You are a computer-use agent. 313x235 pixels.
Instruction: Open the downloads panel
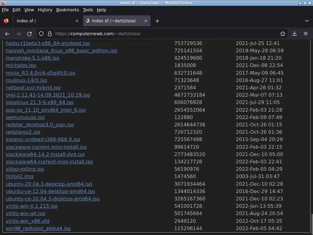tap(294, 34)
